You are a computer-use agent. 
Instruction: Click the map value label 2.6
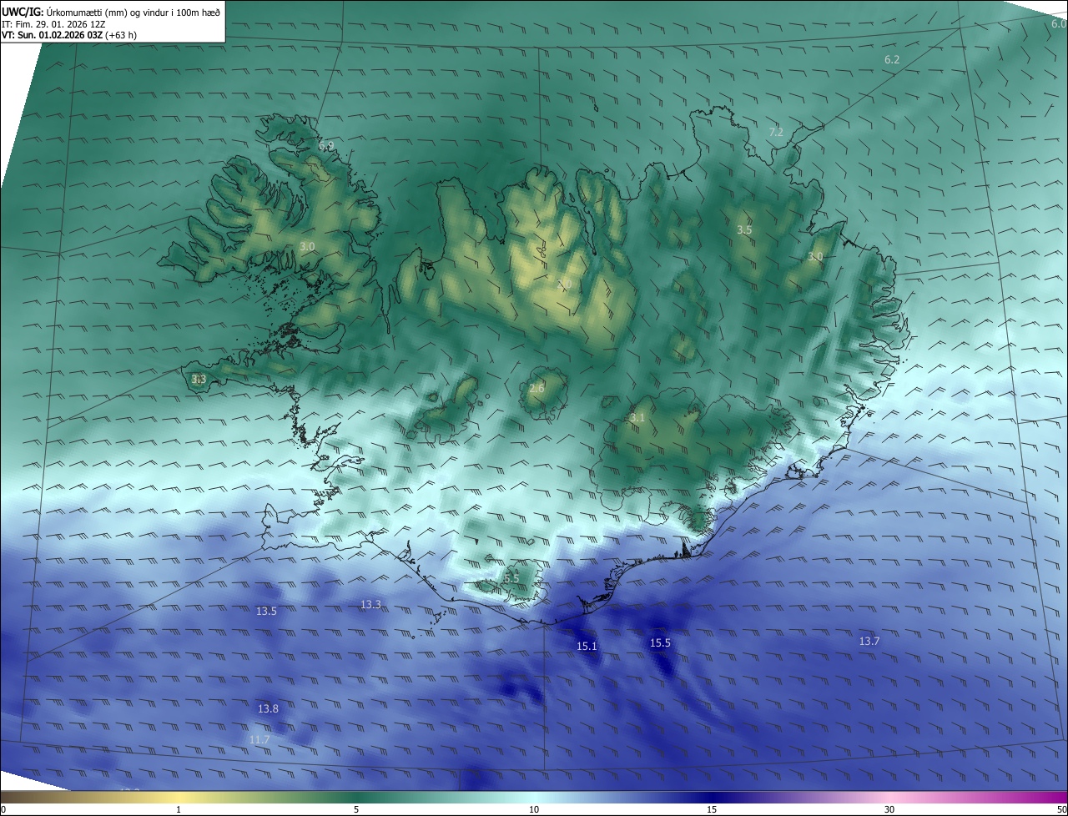(537, 388)
